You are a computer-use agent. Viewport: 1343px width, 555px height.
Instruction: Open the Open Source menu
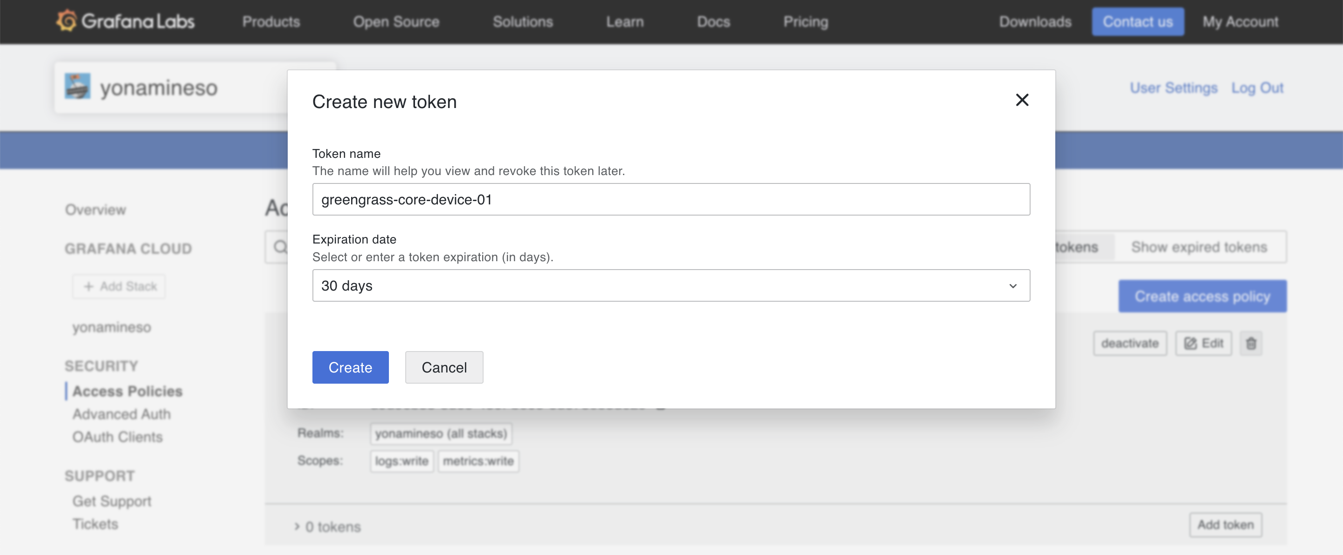click(396, 22)
